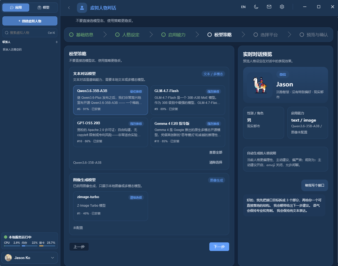This screenshot has height=266, width=338.
Task: Click the 未配置 image model status text
Action: pos(78,228)
